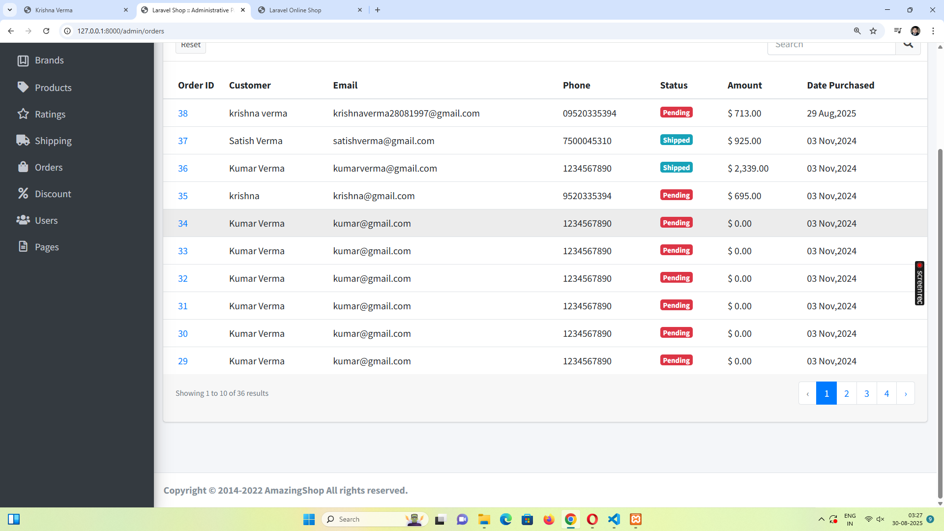944x531 pixels.
Task: Open order 37 link
Action: coord(183,141)
